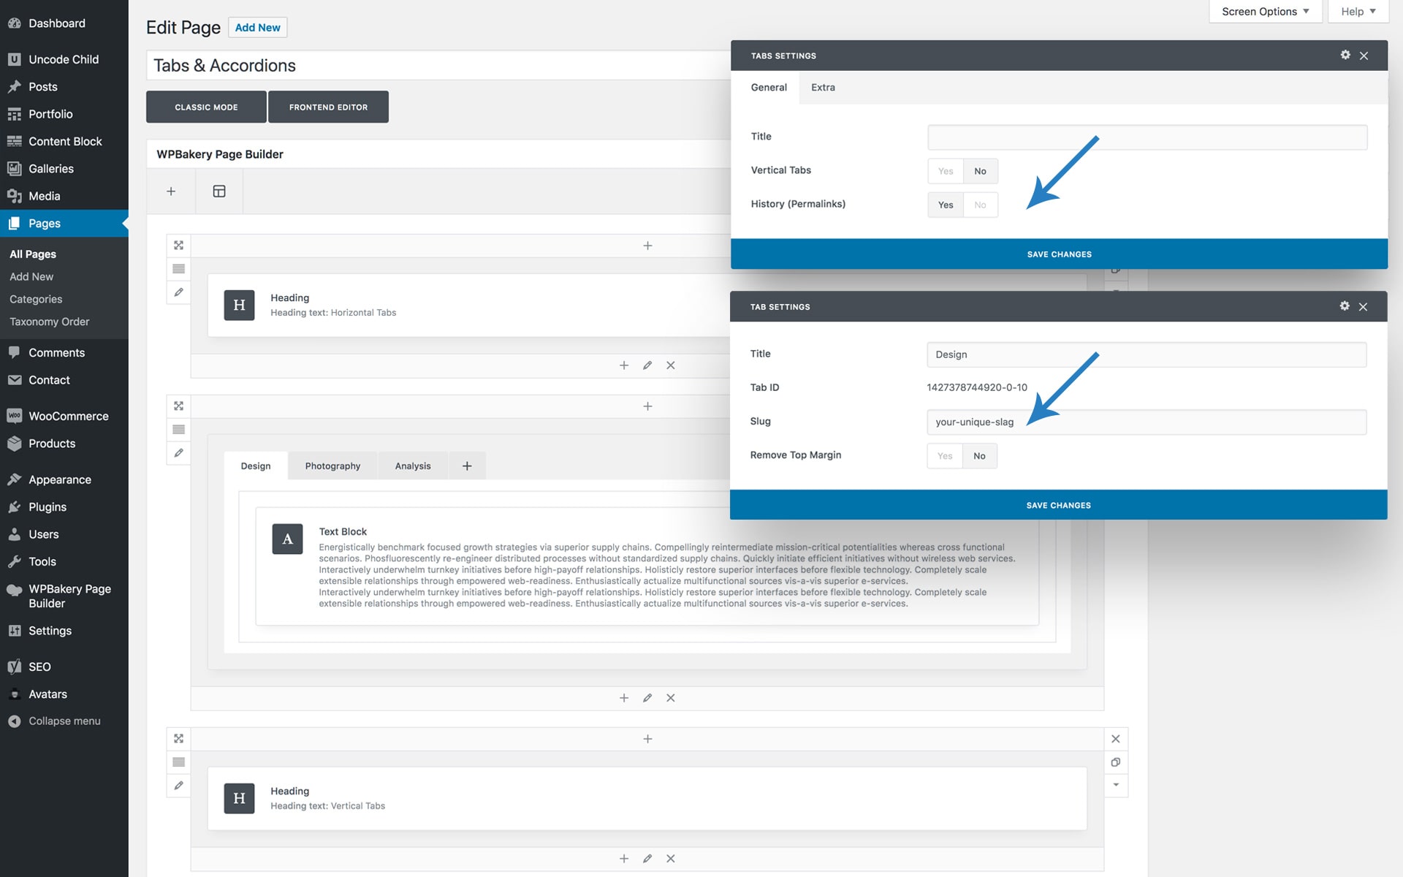Click the Tabs Settings gear icon
The height and width of the screenshot is (877, 1403).
click(1345, 56)
